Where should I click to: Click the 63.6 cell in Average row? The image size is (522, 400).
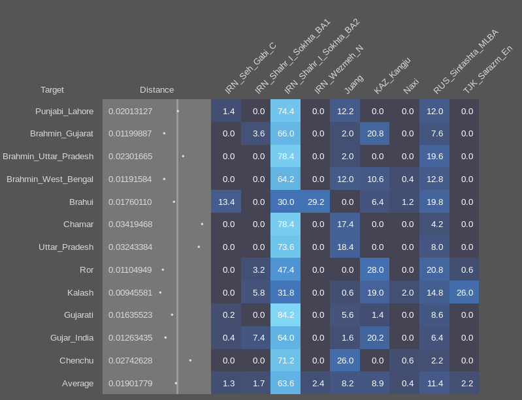(285, 383)
